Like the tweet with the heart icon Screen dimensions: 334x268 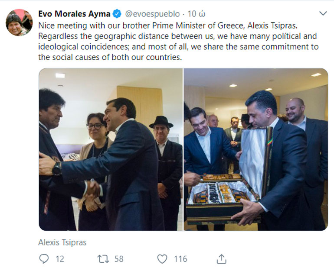coord(162,258)
